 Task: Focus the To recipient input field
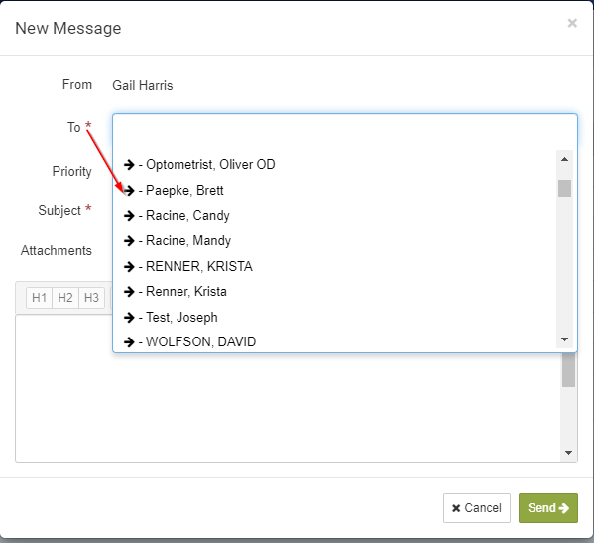click(x=345, y=131)
